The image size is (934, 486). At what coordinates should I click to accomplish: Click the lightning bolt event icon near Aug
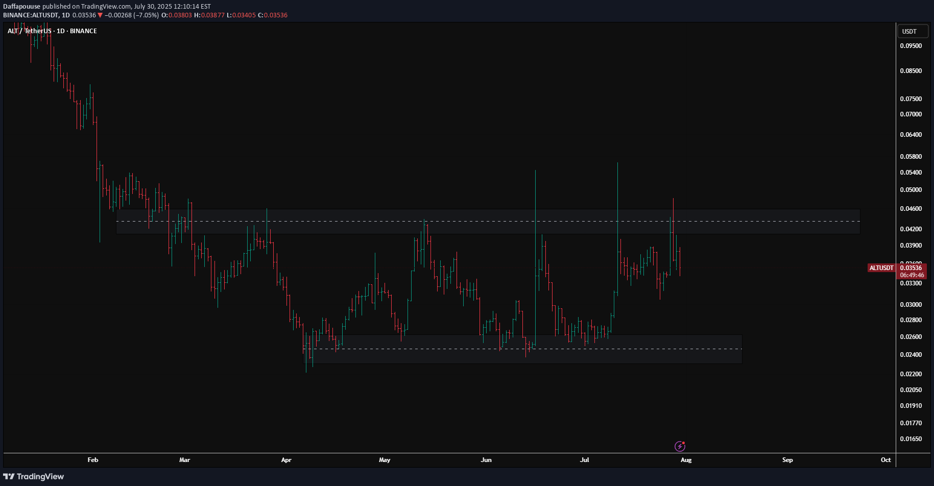[x=680, y=447]
